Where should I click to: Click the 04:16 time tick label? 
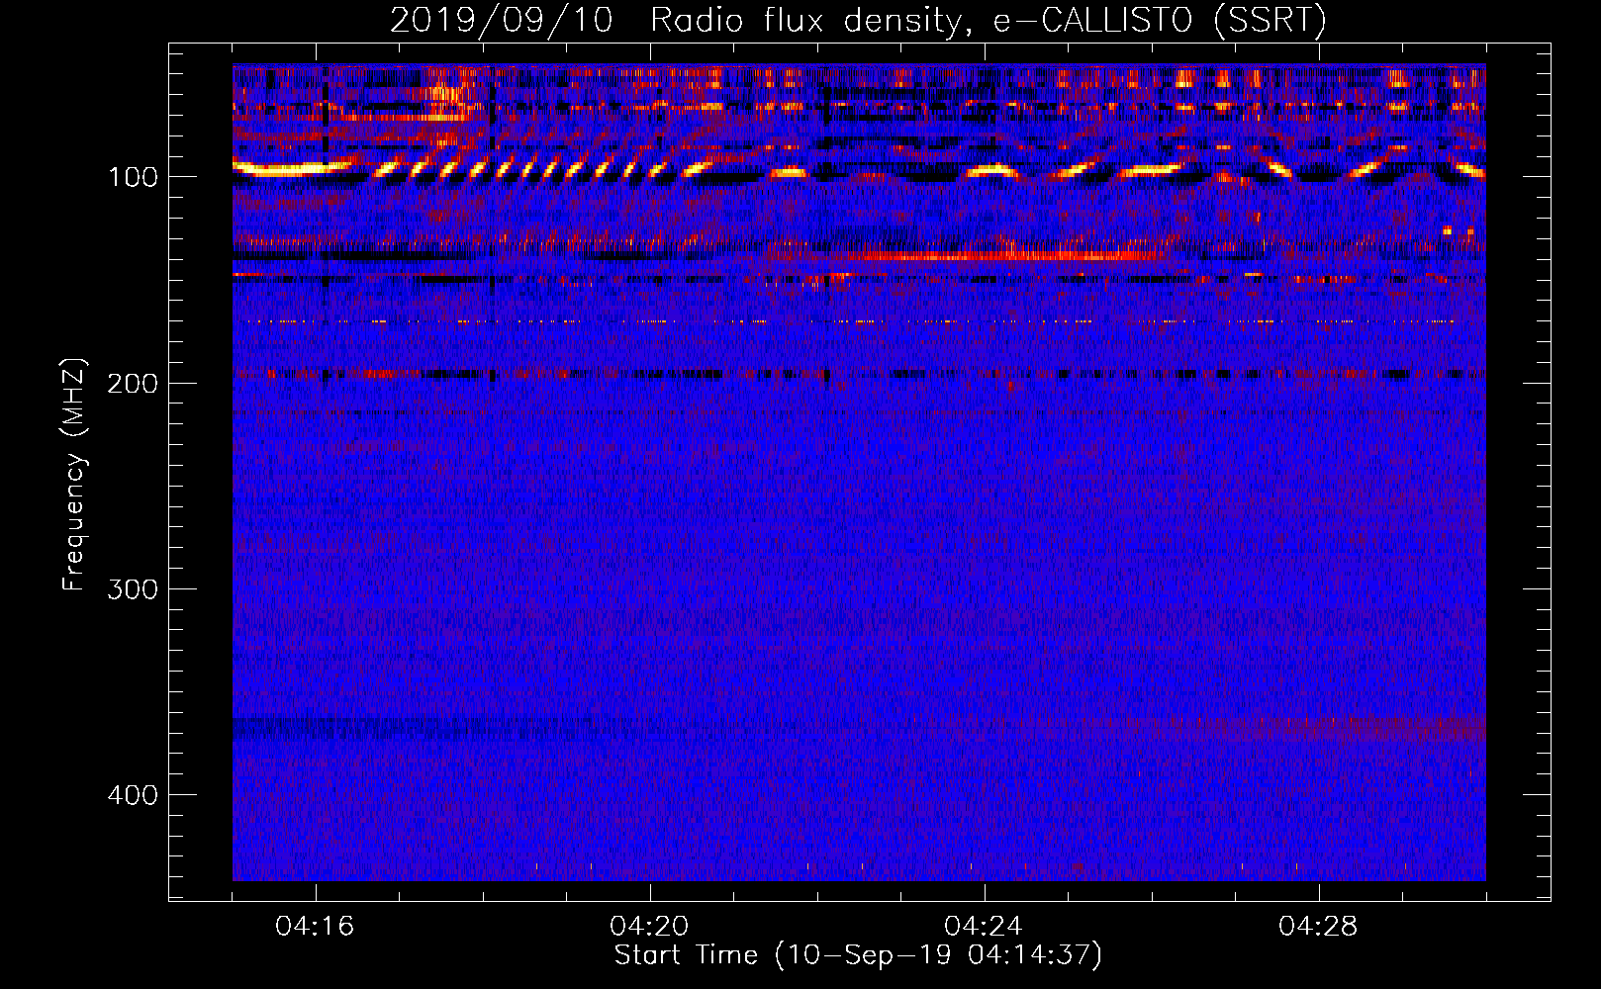(x=315, y=927)
